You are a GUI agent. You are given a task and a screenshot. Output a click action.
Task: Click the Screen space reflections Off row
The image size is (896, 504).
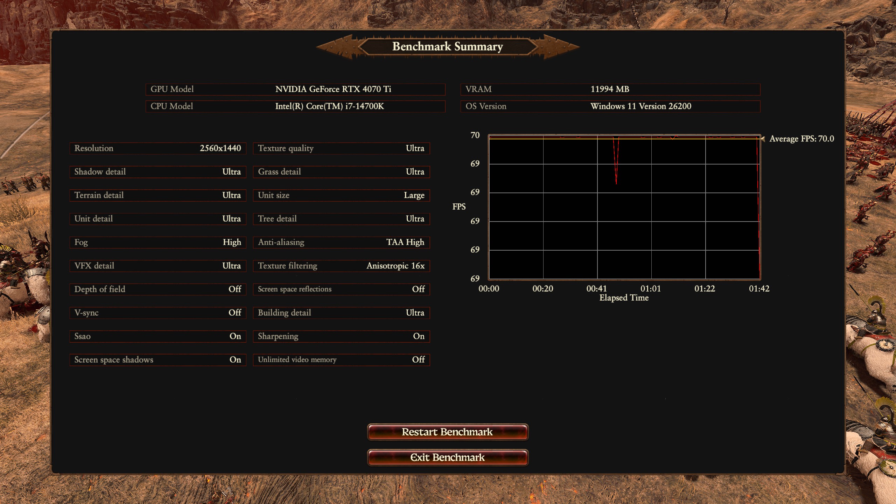pyautogui.click(x=341, y=289)
